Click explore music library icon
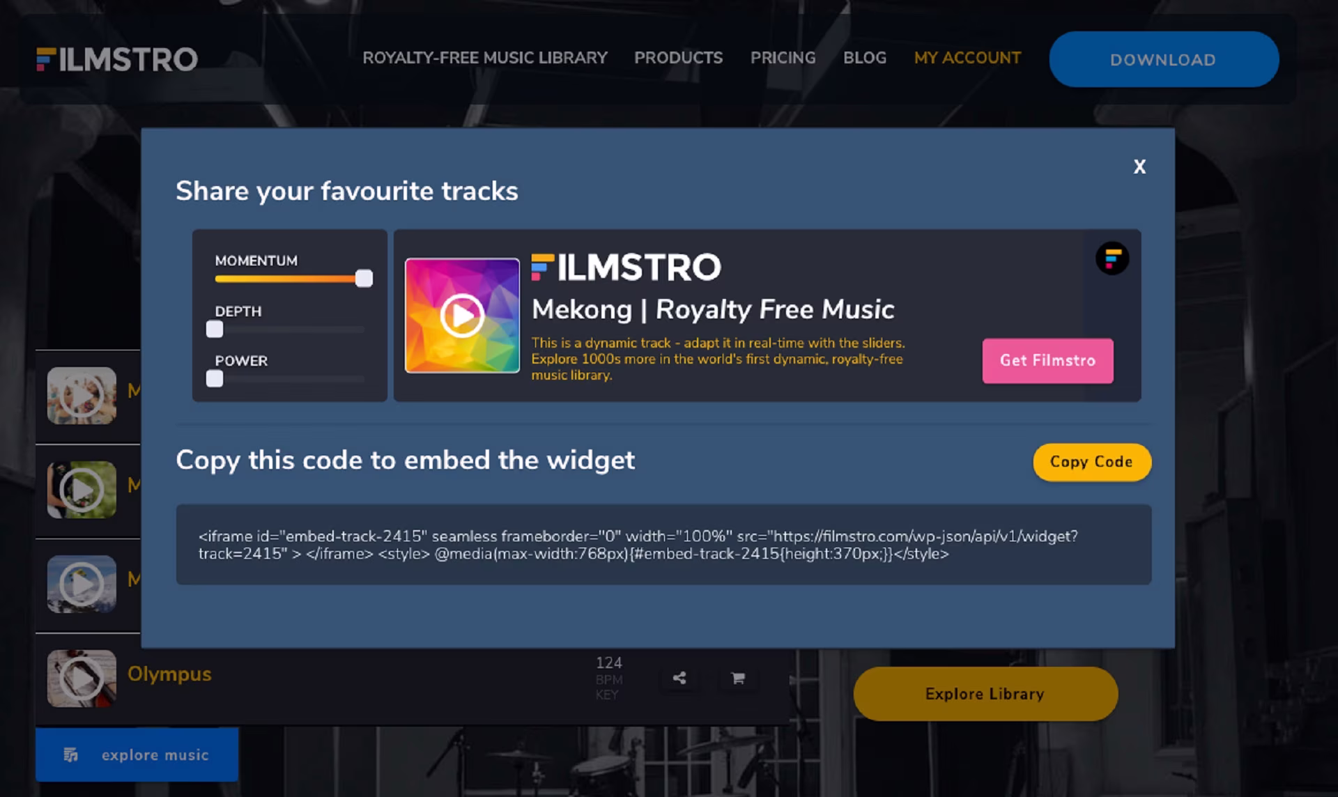Screen dimensions: 1338x797 70,755
